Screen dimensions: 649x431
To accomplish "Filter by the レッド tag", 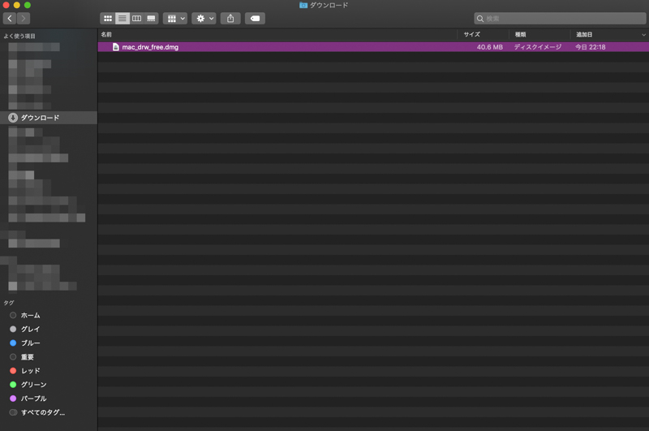I will point(31,371).
